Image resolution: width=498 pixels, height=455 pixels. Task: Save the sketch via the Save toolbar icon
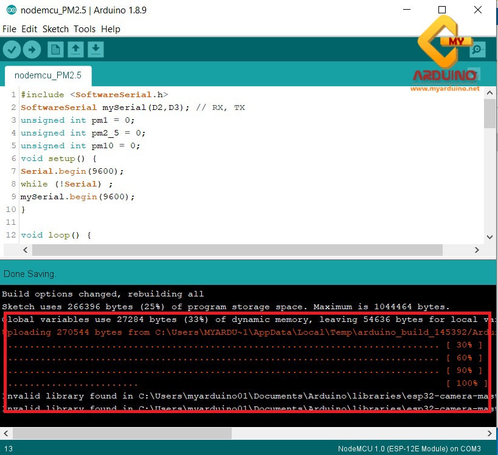[x=95, y=49]
